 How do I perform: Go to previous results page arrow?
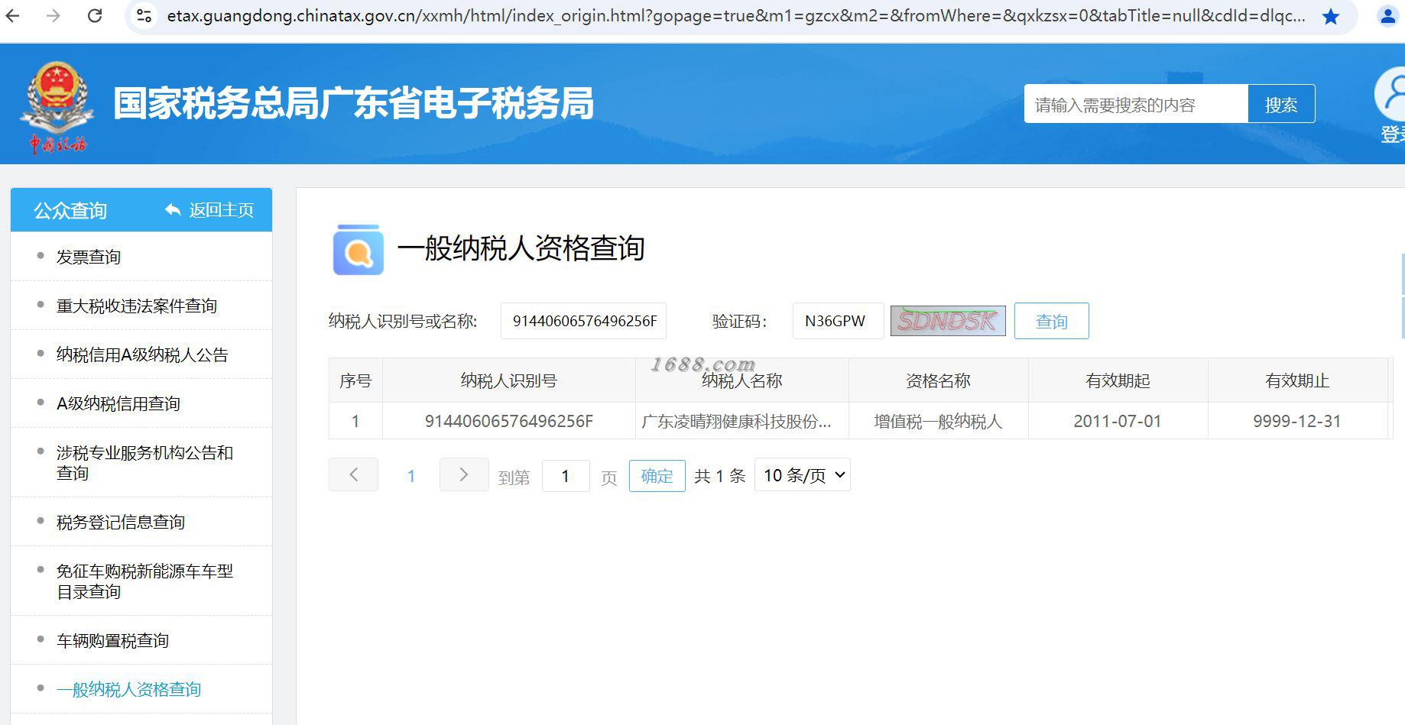[353, 474]
